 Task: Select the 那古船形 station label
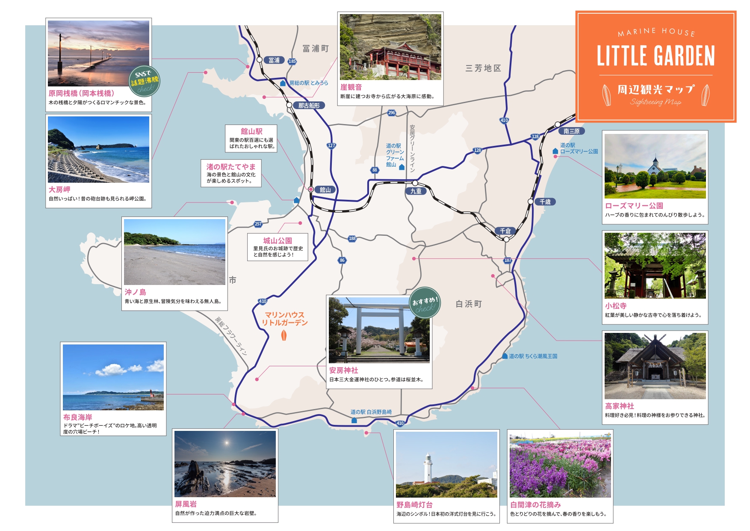(309, 105)
